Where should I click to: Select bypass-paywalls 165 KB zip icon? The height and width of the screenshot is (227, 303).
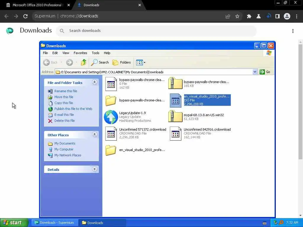point(175,83)
